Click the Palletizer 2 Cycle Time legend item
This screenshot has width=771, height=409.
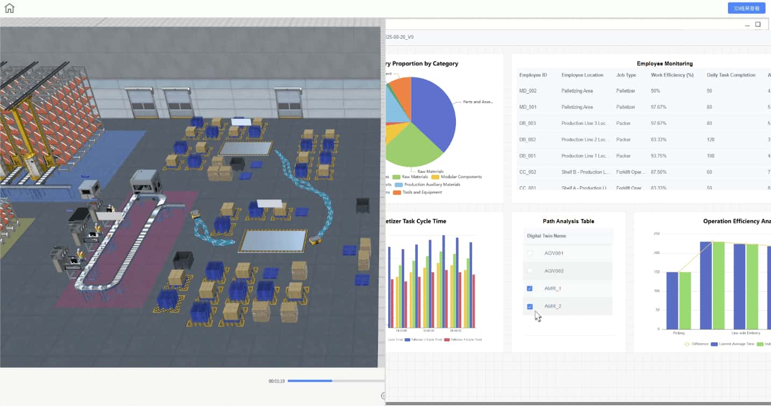coord(408,340)
